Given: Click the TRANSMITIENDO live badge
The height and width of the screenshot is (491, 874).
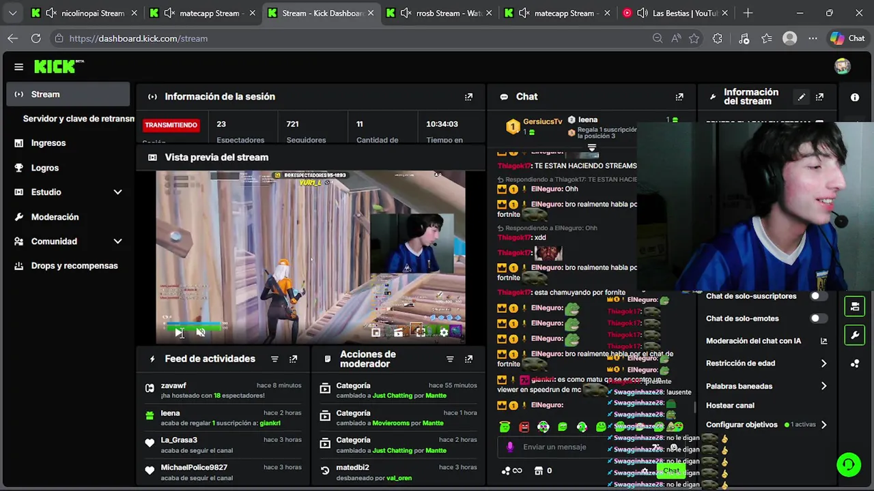Looking at the screenshot, I should pyautogui.click(x=171, y=125).
